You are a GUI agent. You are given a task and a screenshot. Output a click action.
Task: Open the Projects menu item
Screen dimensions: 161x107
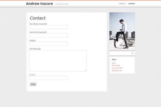coord(122,4)
